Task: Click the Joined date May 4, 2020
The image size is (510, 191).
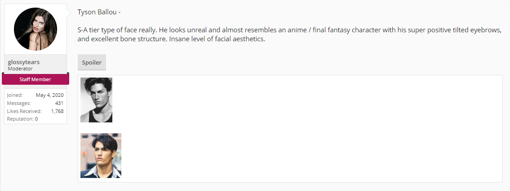Action: click(x=49, y=95)
